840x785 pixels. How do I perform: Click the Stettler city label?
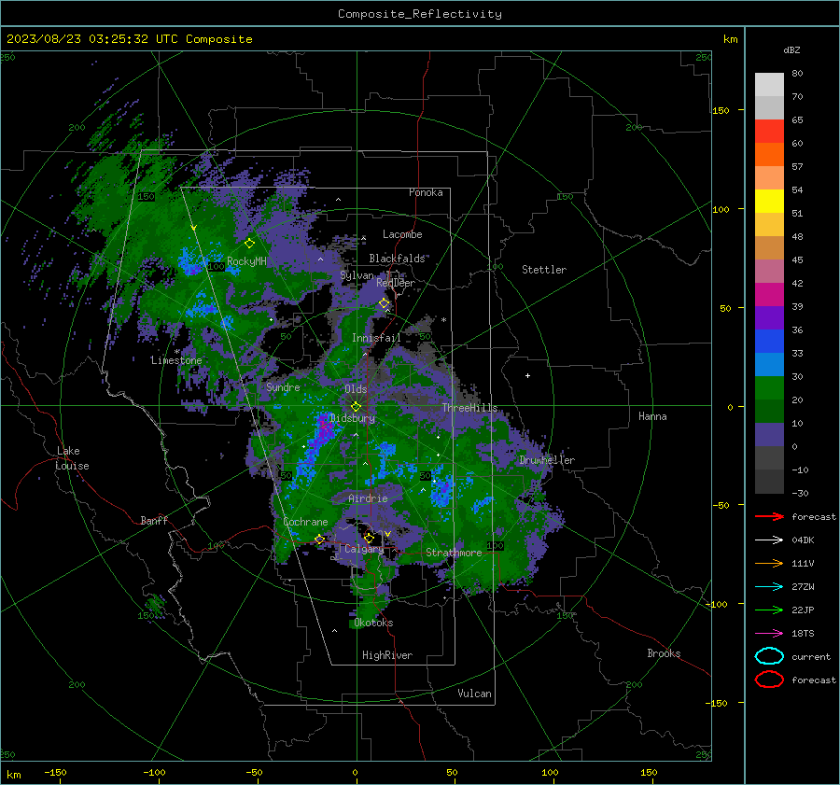coord(544,270)
